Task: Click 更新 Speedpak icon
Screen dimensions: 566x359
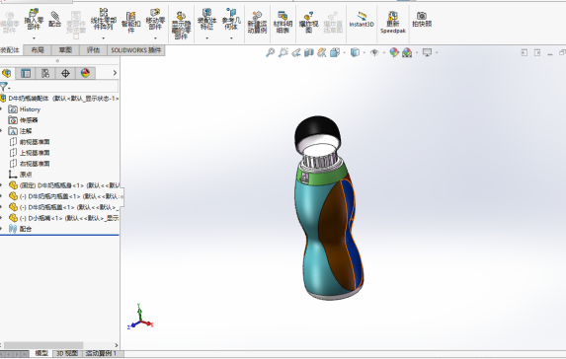Action: [393, 22]
